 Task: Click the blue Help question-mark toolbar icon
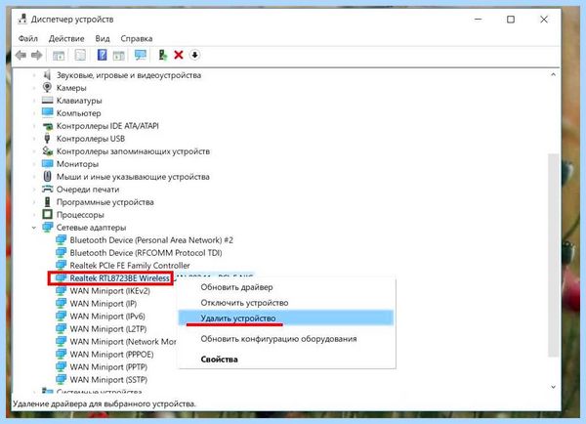(102, 55)
